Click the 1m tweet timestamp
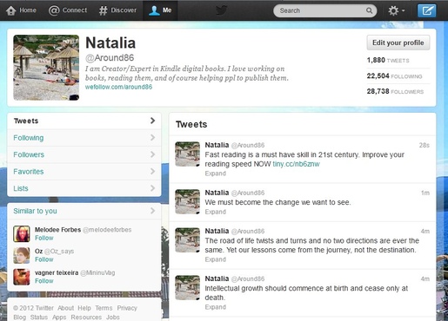Image resolution: width=448 pixels, height=321 pixels. pos(425,193)
